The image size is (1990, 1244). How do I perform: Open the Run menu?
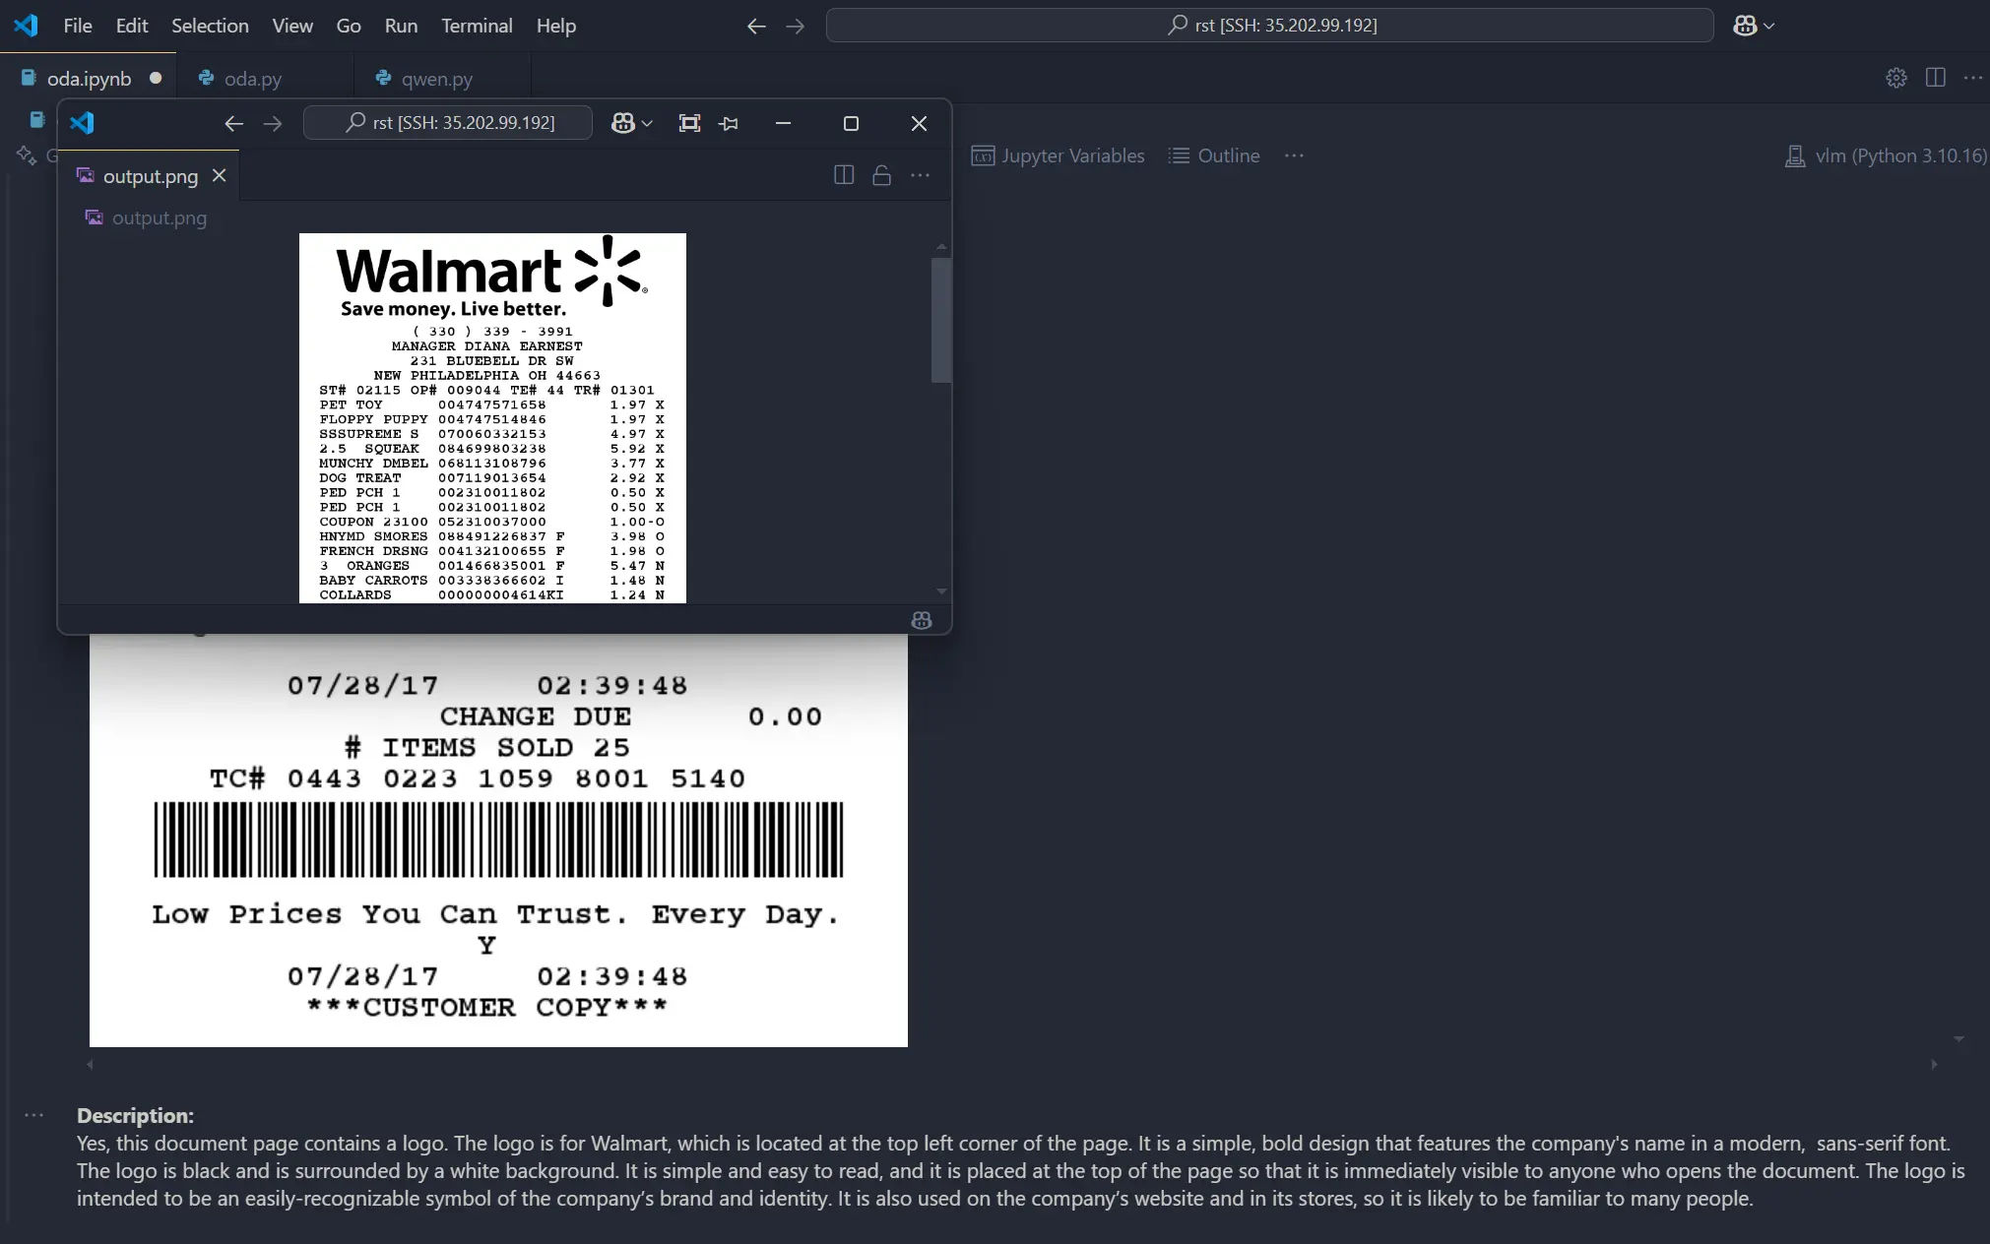click(x=401, y=26)
